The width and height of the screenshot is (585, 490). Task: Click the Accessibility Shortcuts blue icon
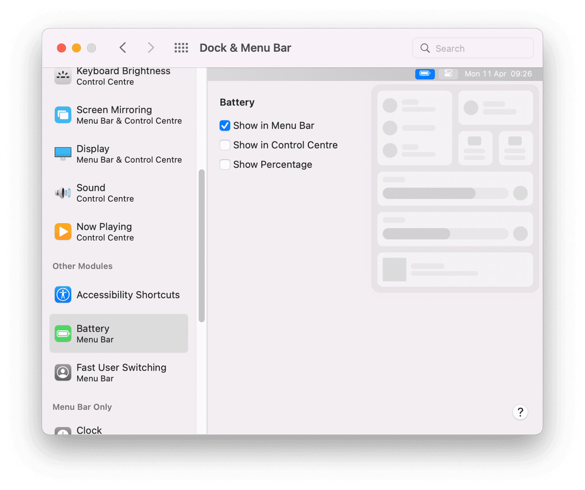click(63, 295)
